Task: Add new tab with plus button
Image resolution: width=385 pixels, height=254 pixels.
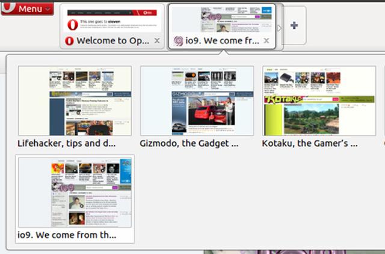Action: [294, 25]
